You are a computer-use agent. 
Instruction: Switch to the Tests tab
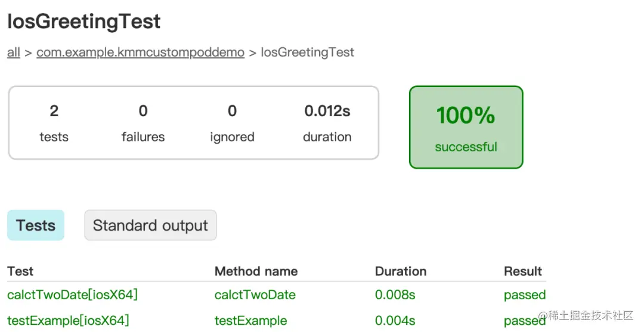pyautogui.click(x=36, y=225)
